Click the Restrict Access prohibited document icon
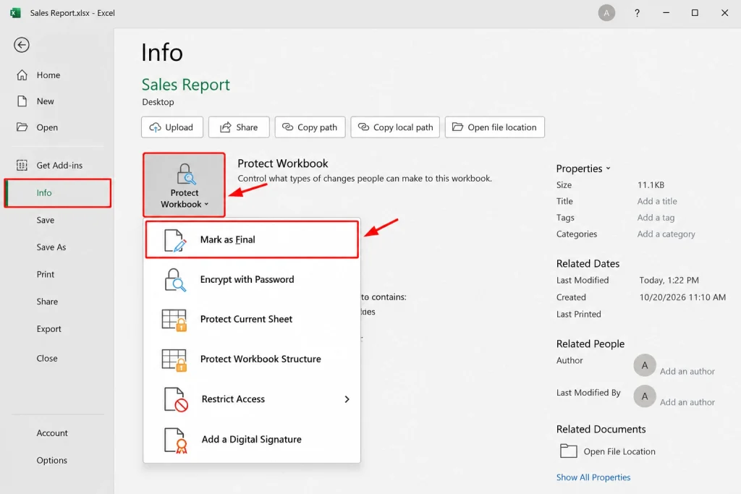The image size is (741, 494). (x=176, y=399)
